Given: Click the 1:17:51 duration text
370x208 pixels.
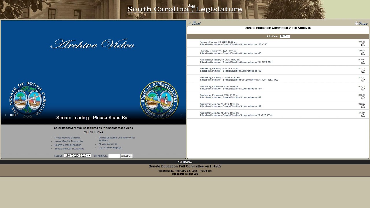Looking at the screenshot, I should [x=362, y=69].
